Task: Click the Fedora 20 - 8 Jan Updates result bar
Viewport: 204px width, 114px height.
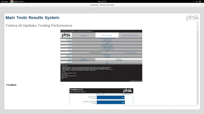Action: [111, 102]
